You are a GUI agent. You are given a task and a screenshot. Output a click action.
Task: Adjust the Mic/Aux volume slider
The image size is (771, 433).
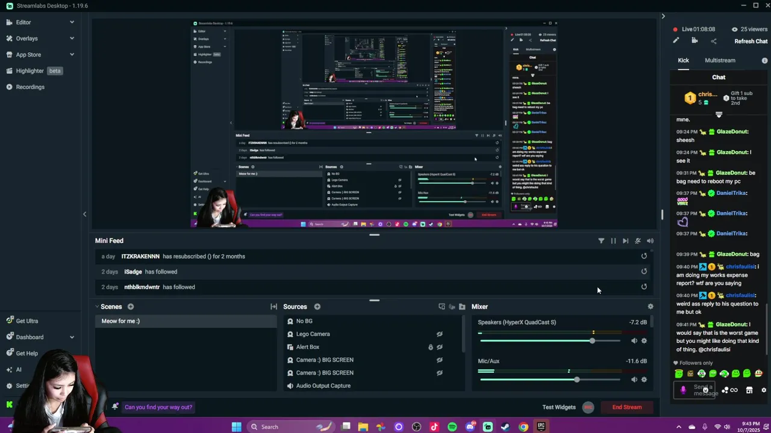coord(550,379)
